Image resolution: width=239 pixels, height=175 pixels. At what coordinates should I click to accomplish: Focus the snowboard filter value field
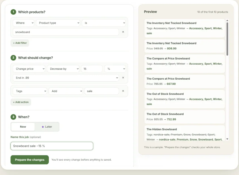click(x=66, y=32)
